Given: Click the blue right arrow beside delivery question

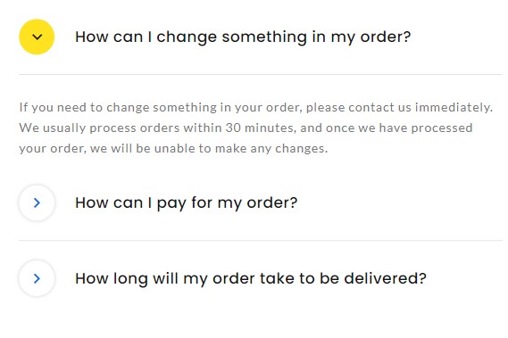Looking at the screenshot, I should (x=37, y=278).
